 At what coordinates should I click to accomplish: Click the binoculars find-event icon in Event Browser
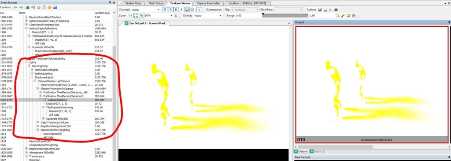(x=28, y=7)
